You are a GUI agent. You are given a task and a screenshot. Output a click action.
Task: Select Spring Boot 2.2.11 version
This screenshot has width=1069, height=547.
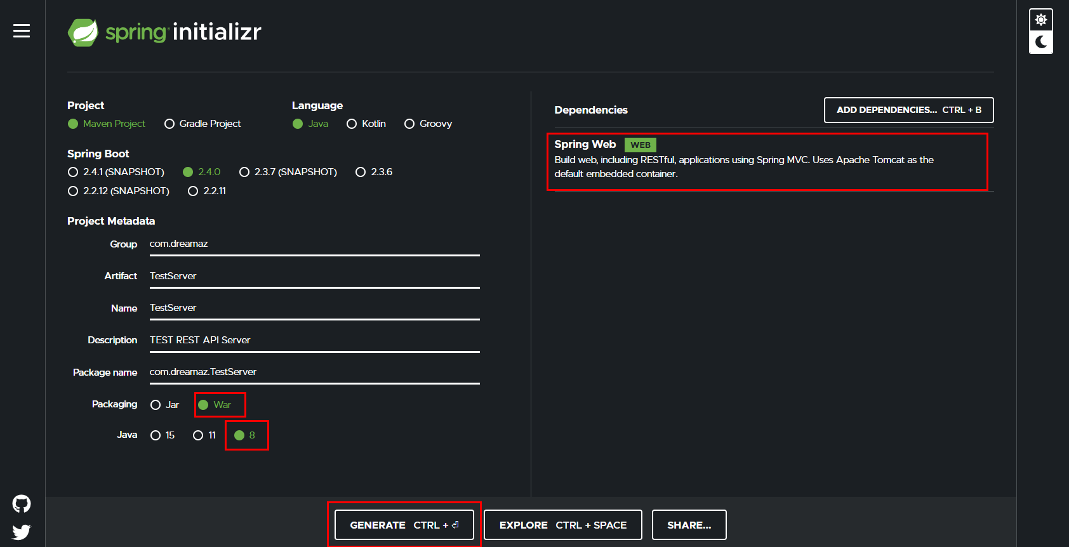pyautogui.click(x=207, y=191)
